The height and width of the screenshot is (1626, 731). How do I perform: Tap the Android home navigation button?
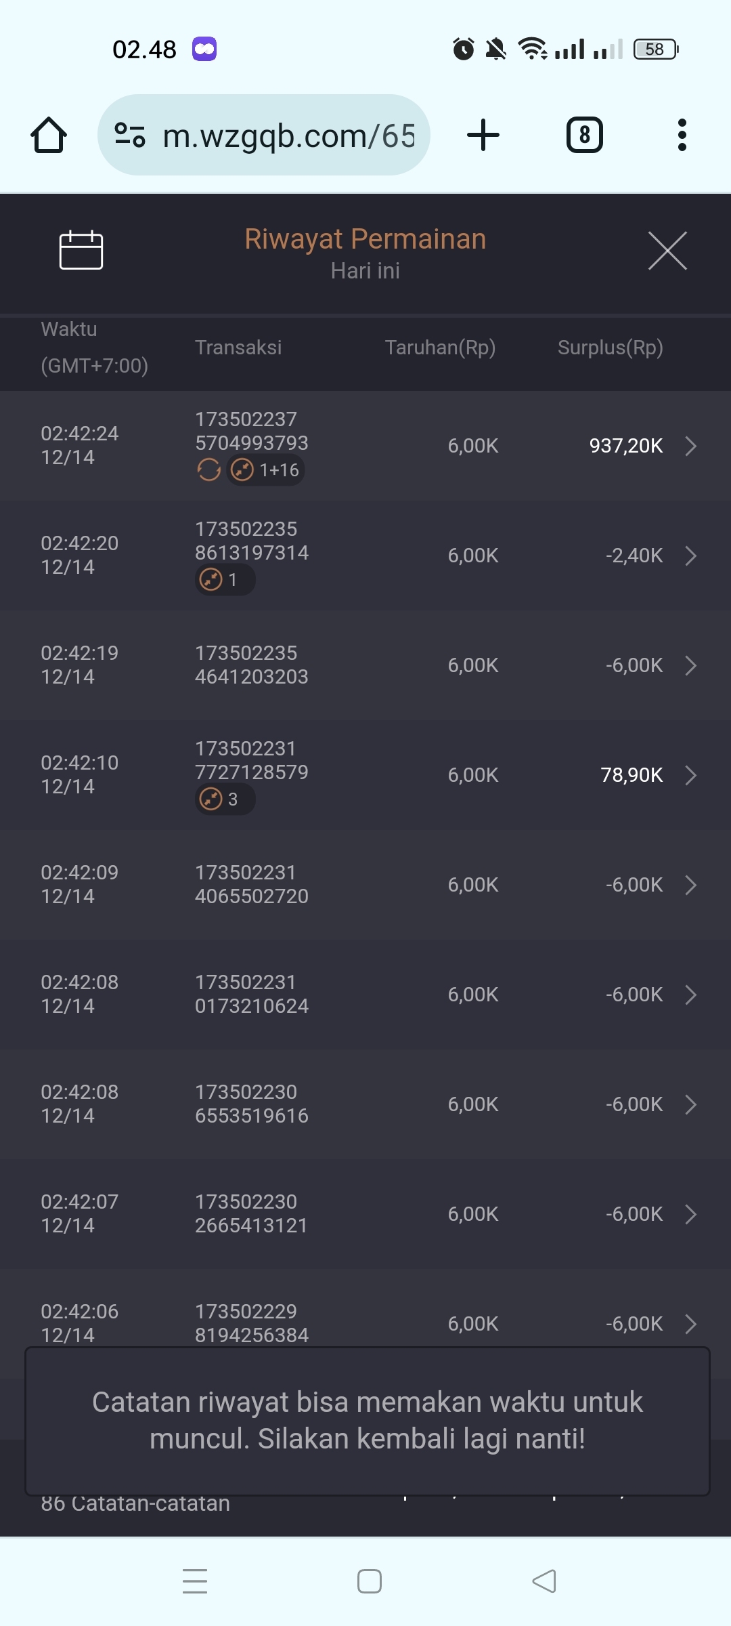[370, 1581]
